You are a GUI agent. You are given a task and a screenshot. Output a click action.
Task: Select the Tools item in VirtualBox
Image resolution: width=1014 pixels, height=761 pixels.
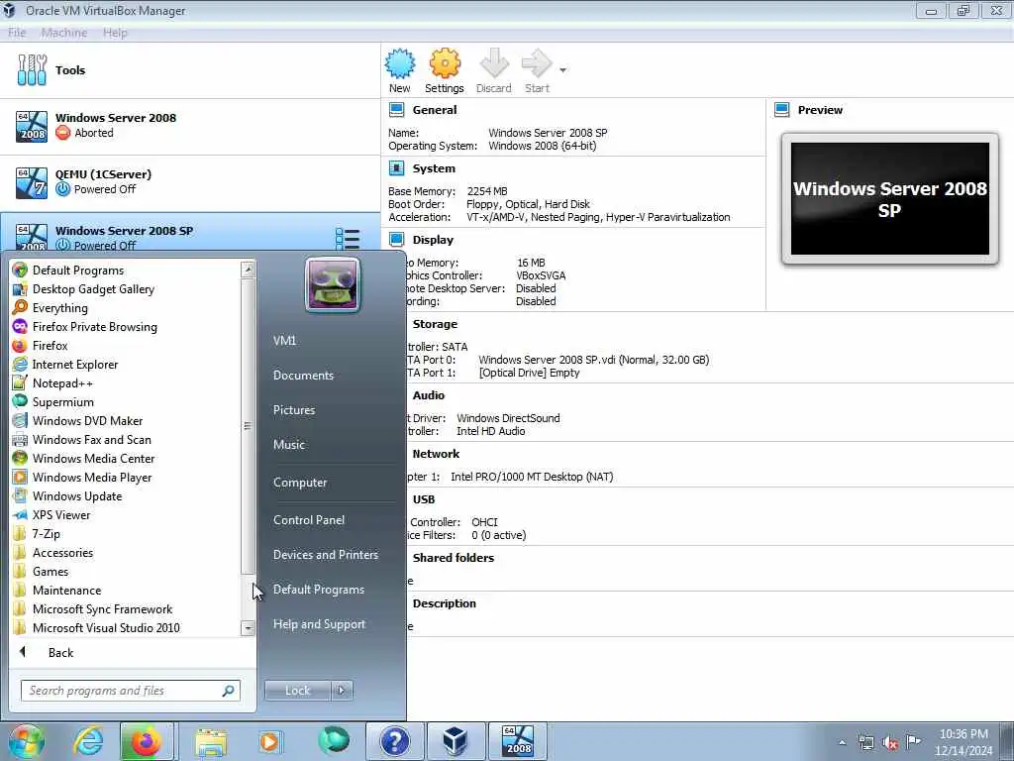pos(190,70)
